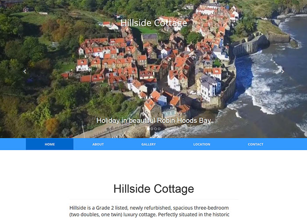The image size is (307, 219).
Task: Click the aerial village hero image
Action: 153,69
